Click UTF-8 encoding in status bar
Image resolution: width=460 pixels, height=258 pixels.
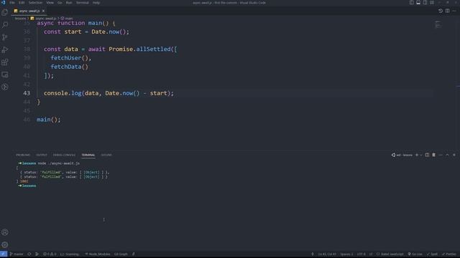361,254
